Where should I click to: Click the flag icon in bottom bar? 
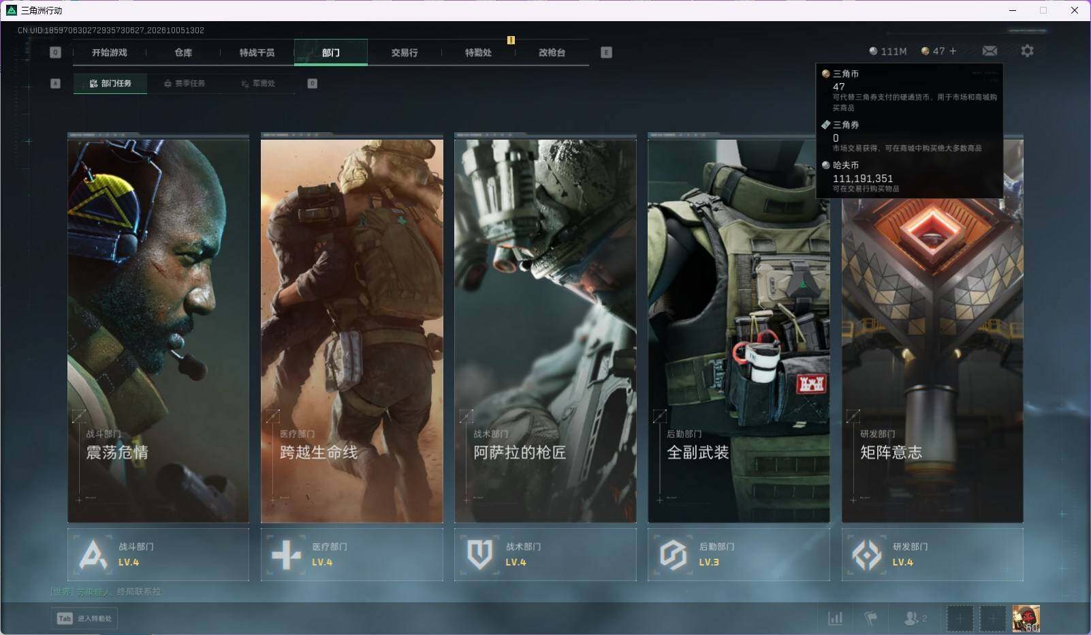[870, 618]
